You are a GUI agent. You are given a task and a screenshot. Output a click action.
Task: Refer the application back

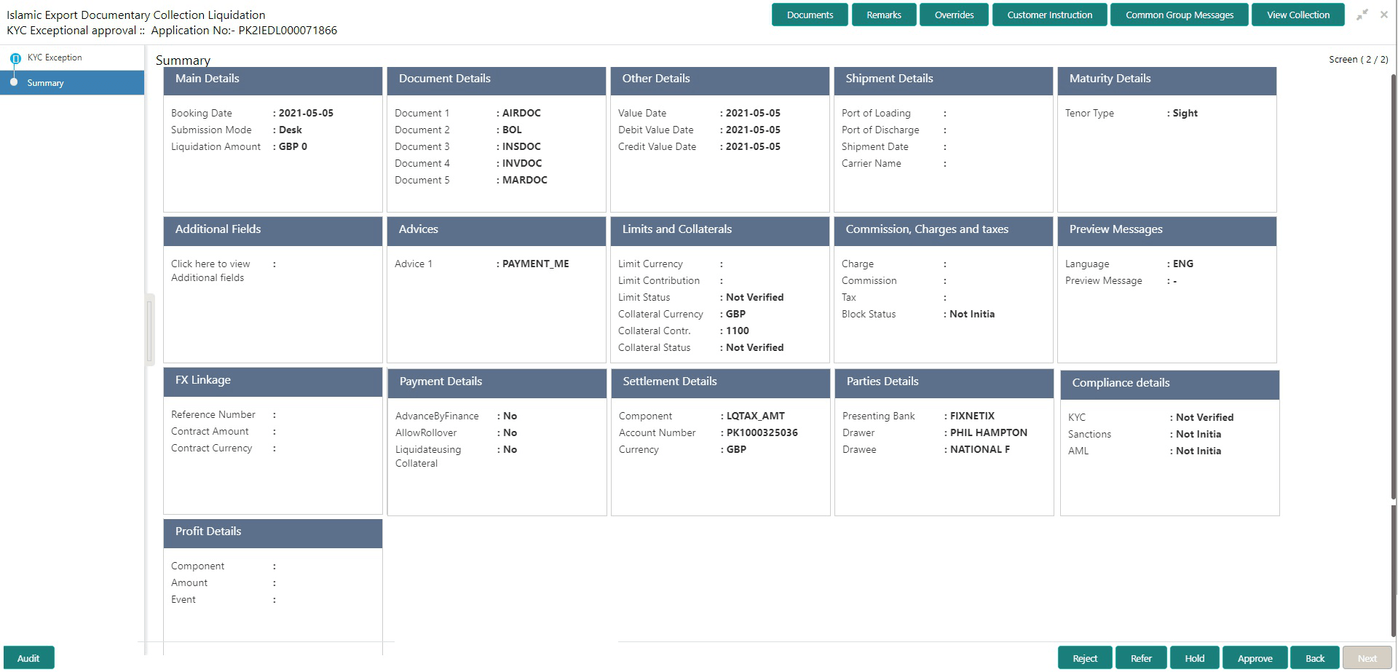(x=1140, y=657)
